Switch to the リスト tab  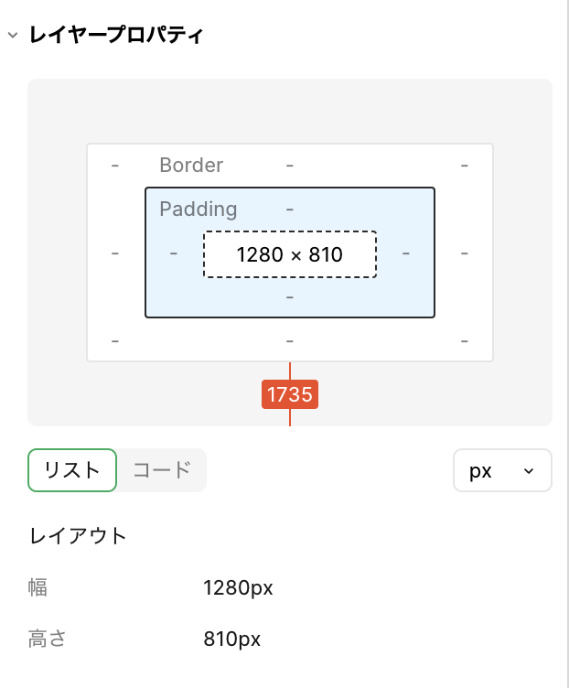point(72,470)
